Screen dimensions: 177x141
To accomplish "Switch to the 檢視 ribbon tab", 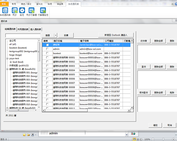I will click(x=50, y=4).
